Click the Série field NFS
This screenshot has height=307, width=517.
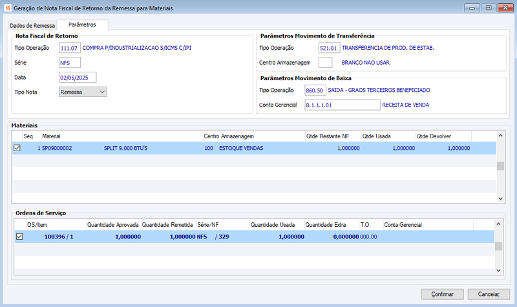click(x=70, y=63)
